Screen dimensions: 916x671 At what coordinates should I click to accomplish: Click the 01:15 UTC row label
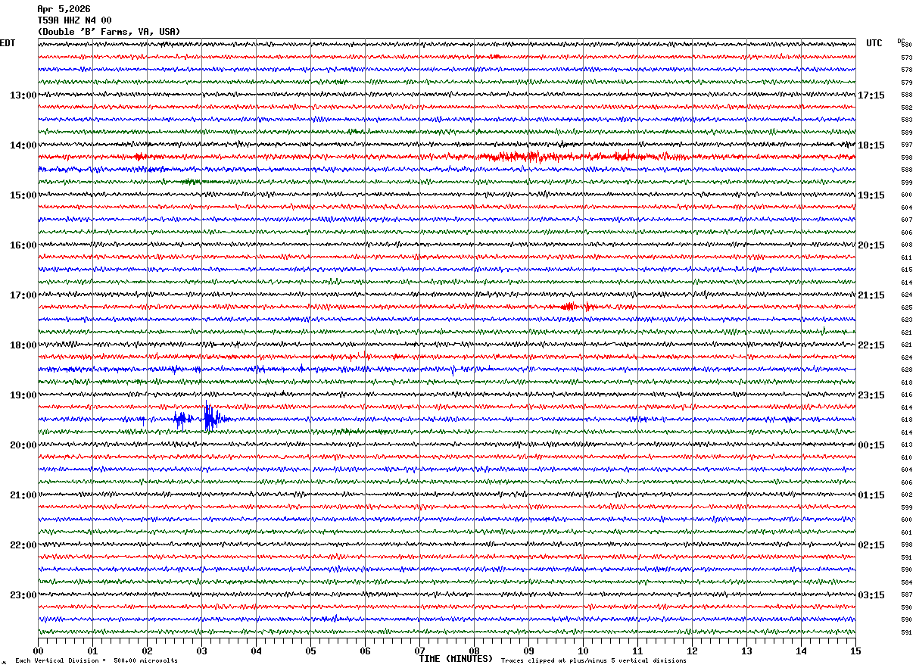[x=871, y=495]
